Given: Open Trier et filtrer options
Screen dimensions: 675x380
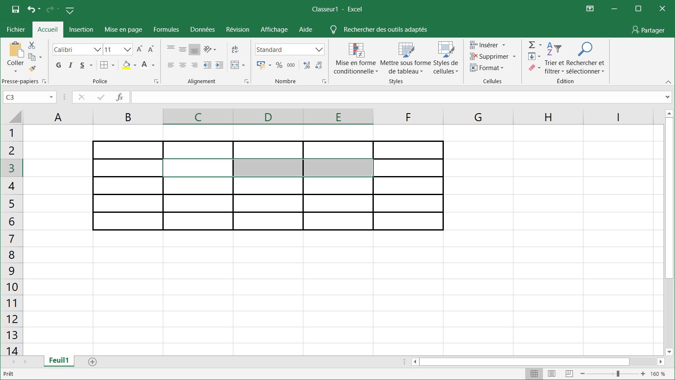Looking at the screenshot, I should click(x=554, y=58).
